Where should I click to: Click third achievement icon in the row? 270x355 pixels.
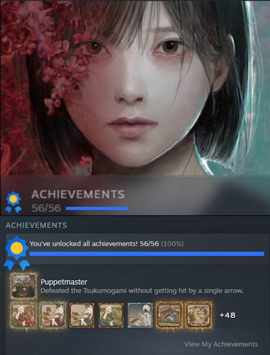pos(82,315)
